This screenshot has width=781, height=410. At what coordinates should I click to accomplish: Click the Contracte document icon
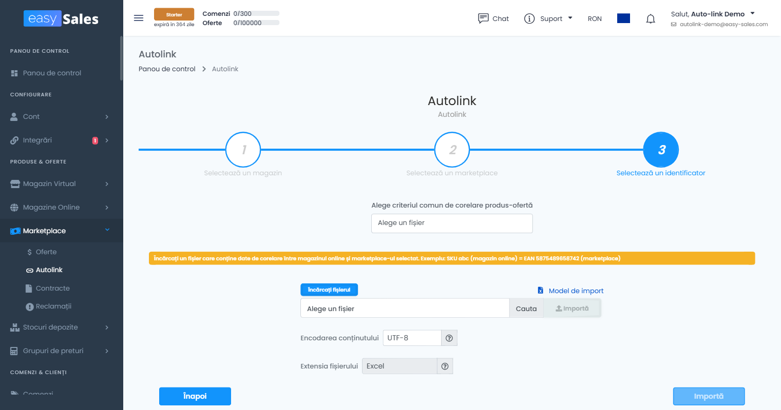pos(29,289)
